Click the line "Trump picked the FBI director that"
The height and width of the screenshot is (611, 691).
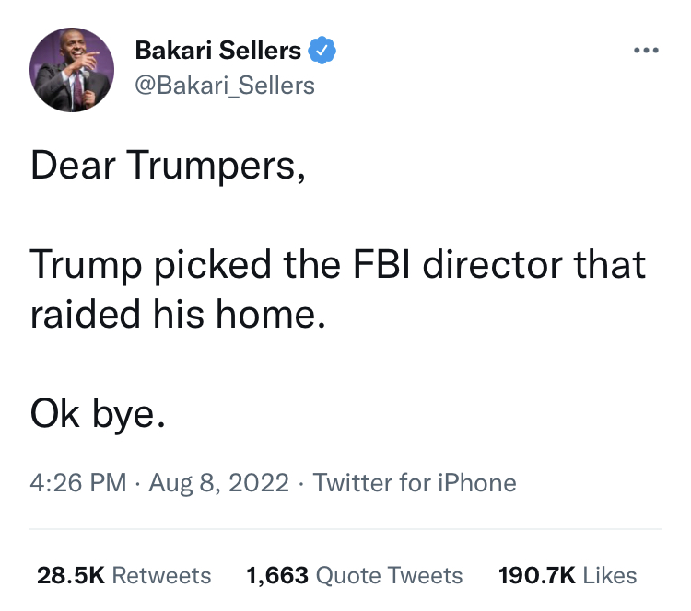click(x=338, y=265)
